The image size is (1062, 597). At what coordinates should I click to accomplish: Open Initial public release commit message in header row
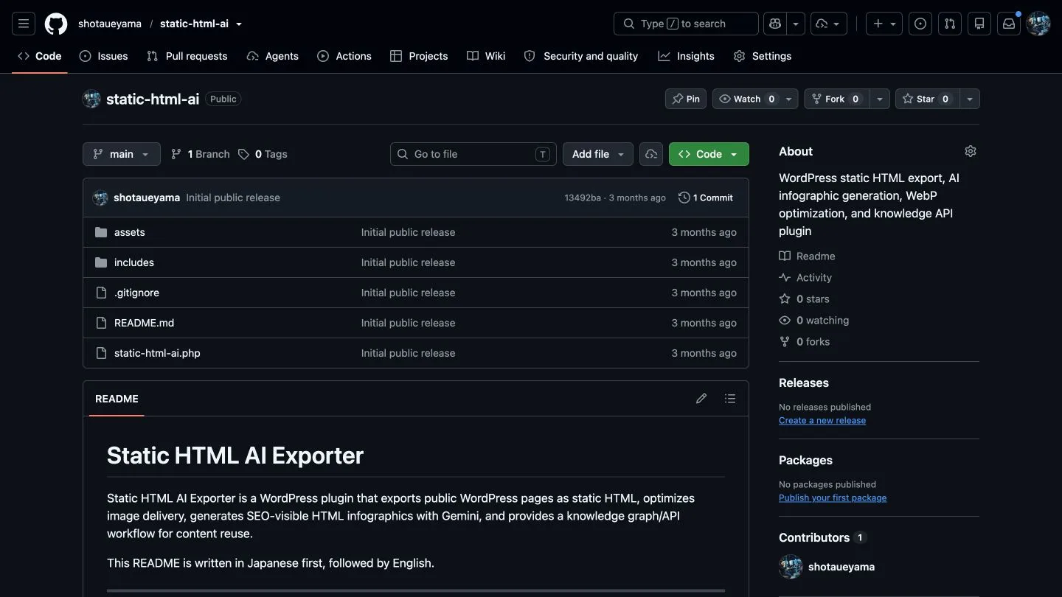tap(233, 198)
